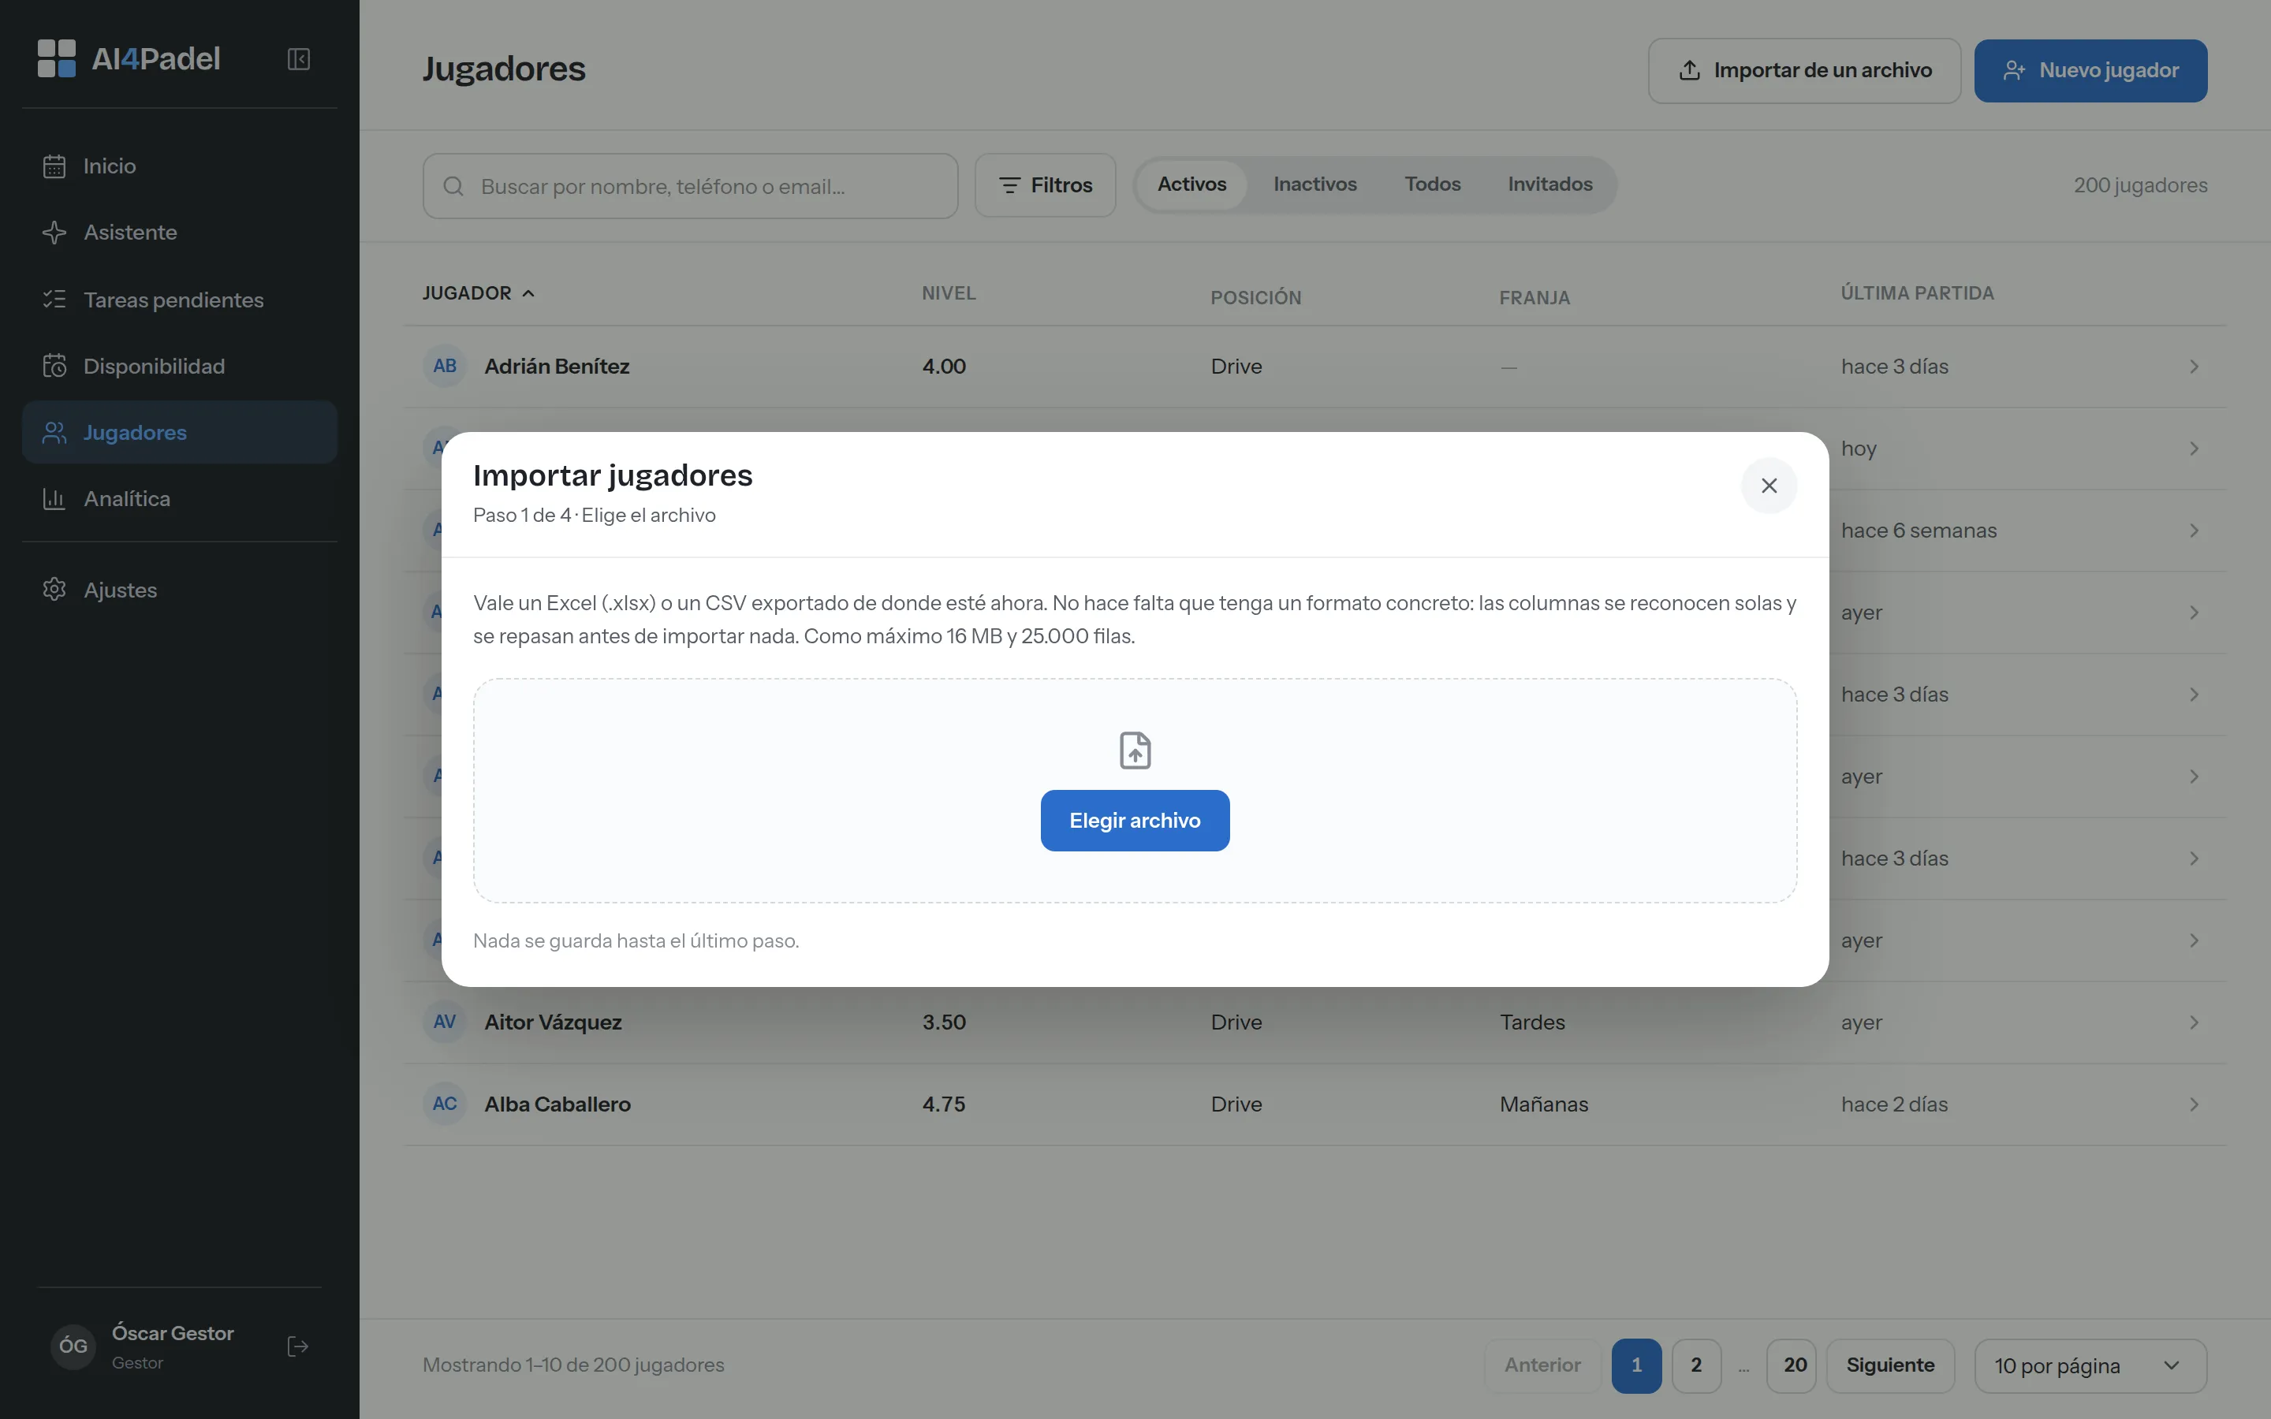Click the Siguiente pagination button
The height and width of the screenshot is (1419, 2271).
(x=1890, y=1365)
